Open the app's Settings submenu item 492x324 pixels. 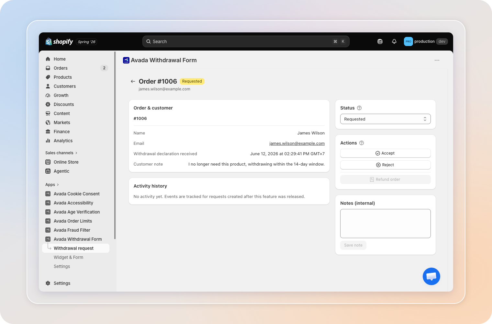coord(62,266)
